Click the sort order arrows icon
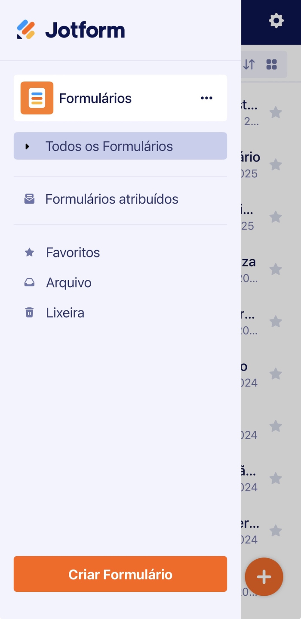 click(x=249, y=64)
